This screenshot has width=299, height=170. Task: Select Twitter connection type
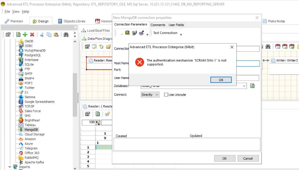(29, 88)
